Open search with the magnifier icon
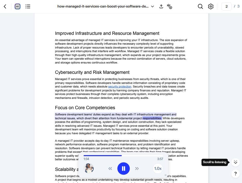This screenshot has height=183, width=242. coord(200,6)
